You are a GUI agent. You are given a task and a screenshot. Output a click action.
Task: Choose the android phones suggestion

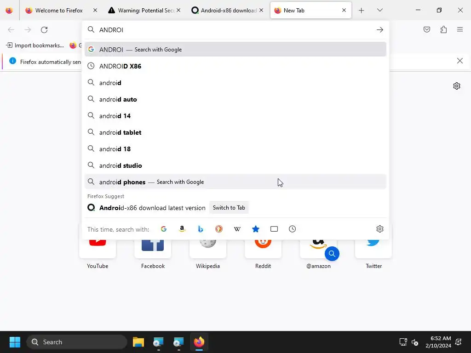point(235,182)
